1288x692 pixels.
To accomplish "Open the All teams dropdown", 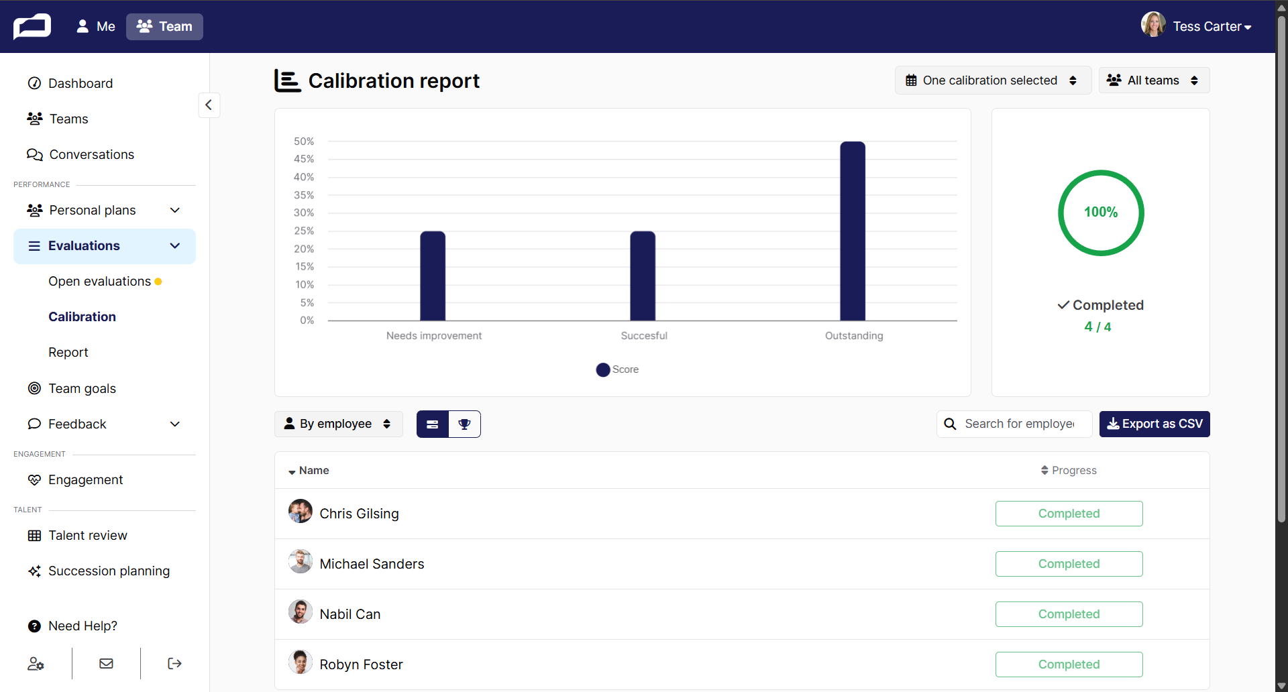I will [1154, 80].
